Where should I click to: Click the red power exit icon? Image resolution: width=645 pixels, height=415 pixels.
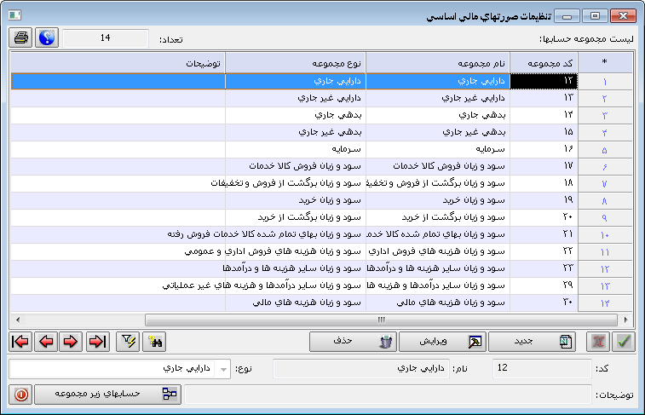(20, 394)
